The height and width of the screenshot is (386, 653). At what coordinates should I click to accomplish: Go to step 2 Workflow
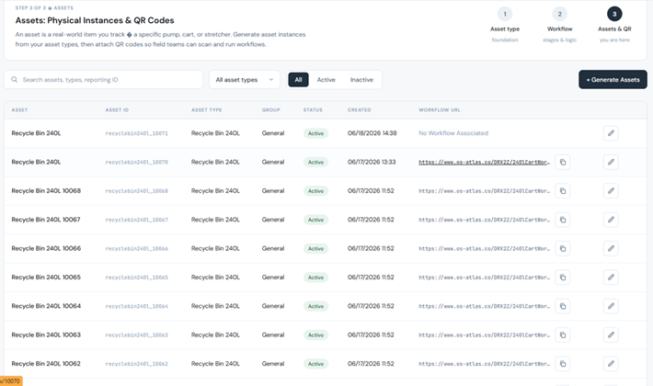[560, 24]
